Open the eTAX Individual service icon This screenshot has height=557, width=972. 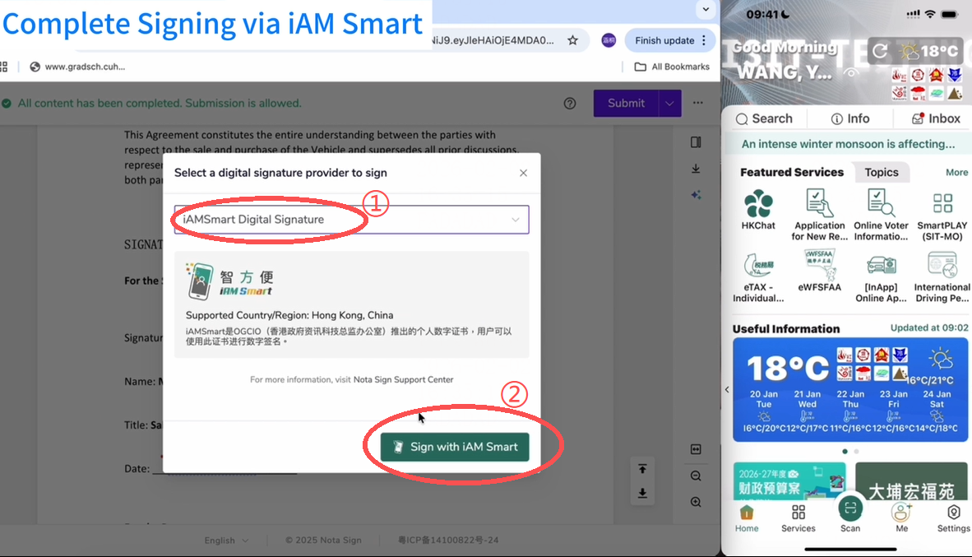coord(758,275)
